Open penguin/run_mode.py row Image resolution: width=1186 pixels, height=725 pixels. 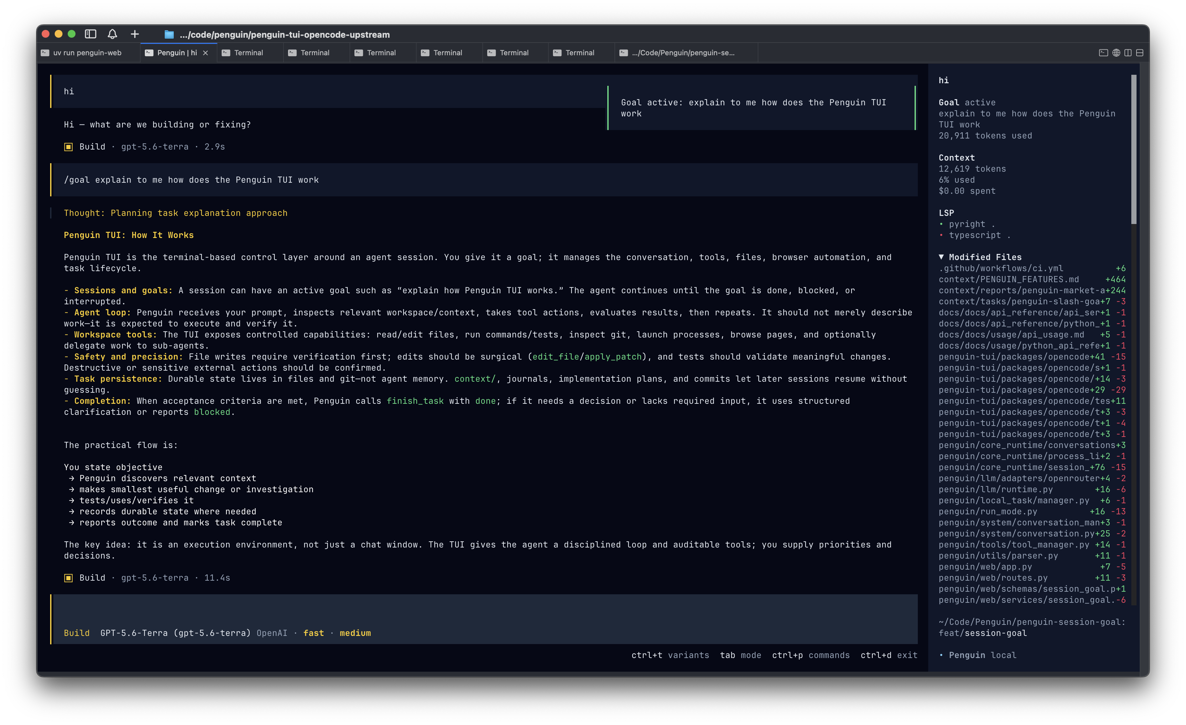point(1032,511)
